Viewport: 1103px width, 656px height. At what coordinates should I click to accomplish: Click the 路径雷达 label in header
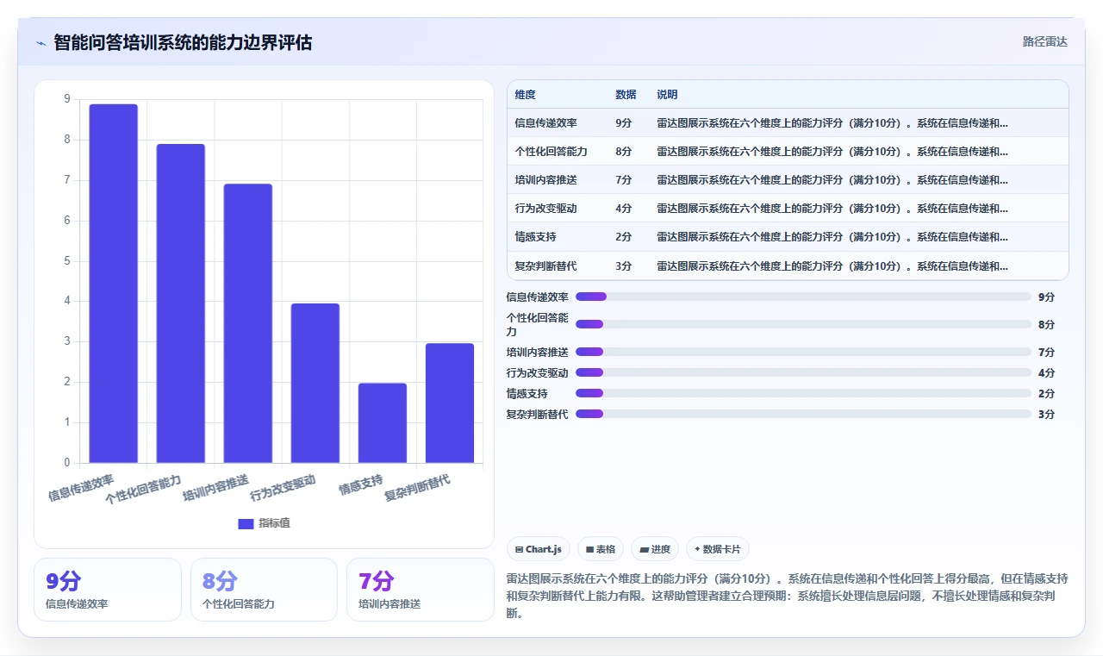(x=1044, y=41)
